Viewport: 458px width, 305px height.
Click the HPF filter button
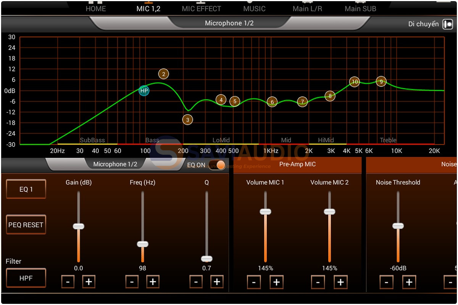point(26,278)
